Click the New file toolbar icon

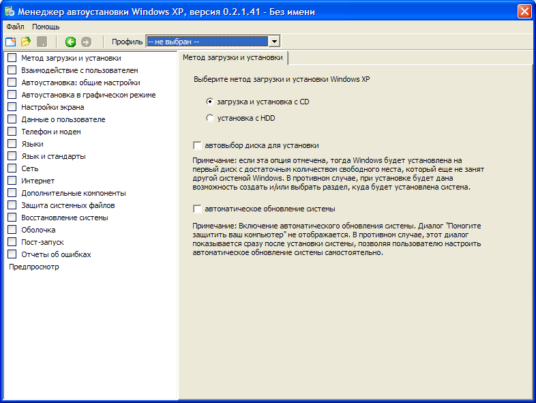[11, 42]
